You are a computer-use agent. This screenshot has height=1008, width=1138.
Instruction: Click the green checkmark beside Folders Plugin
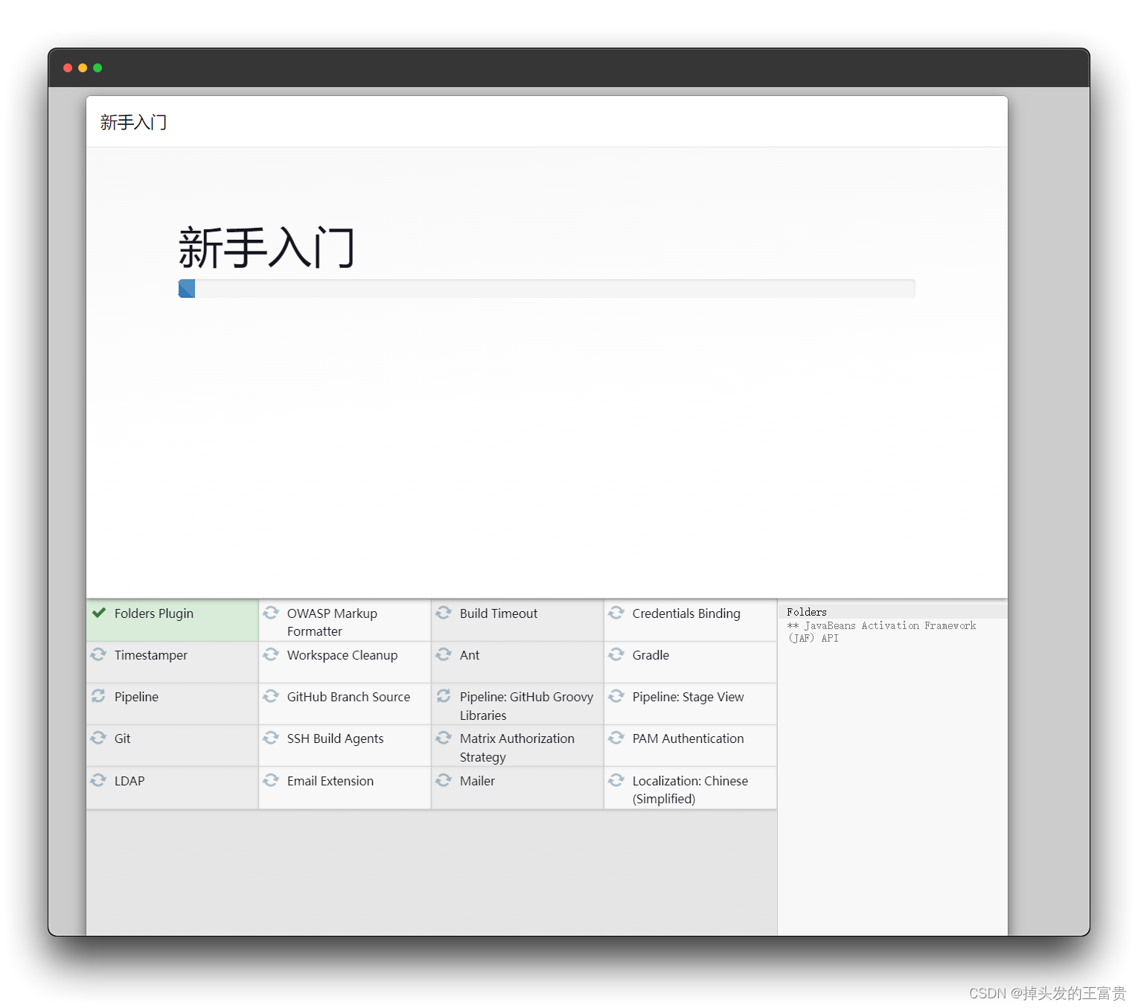point(99,613)
